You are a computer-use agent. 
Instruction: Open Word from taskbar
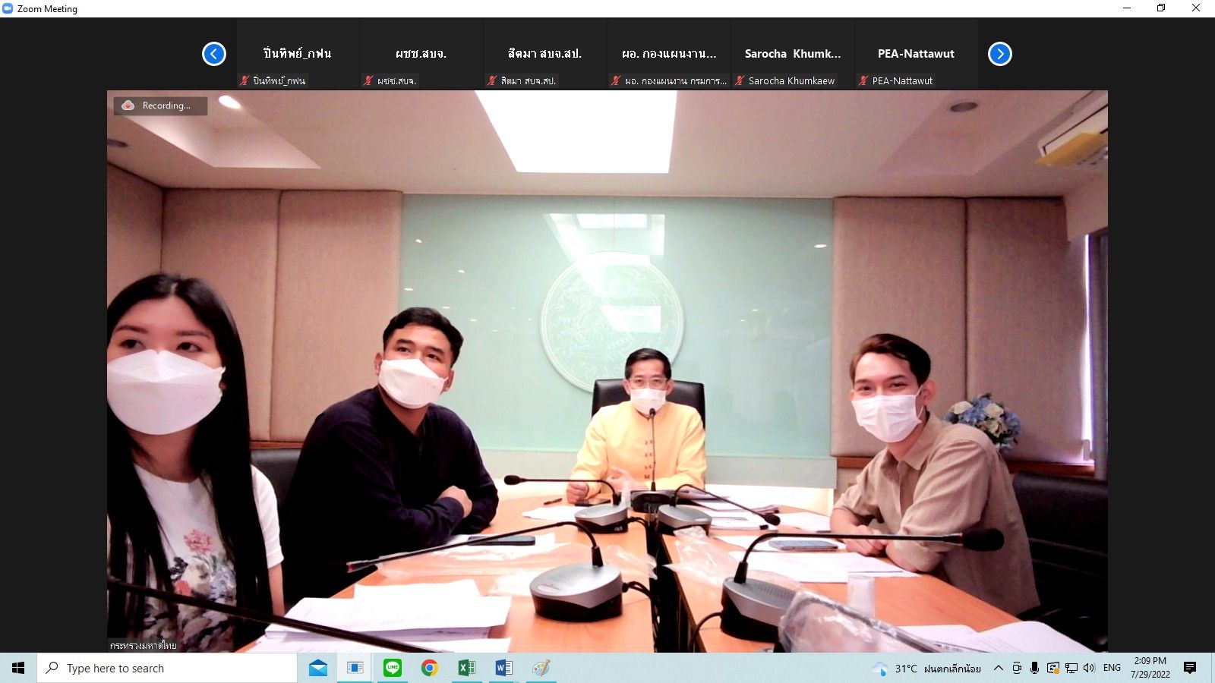coord(503,668)
